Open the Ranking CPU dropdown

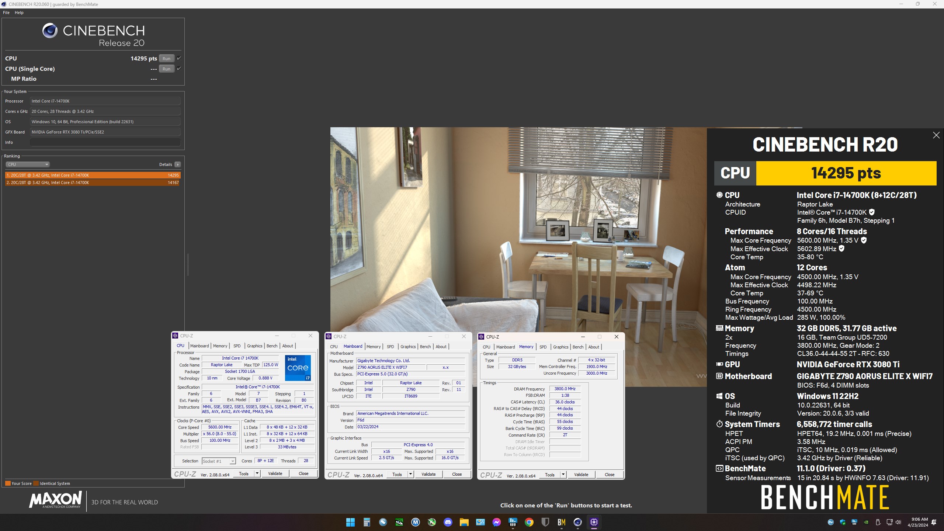(x=27, y=164)
